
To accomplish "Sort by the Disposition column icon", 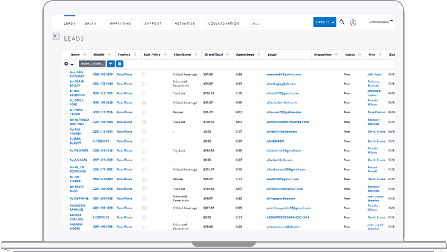I will (336, 54).
